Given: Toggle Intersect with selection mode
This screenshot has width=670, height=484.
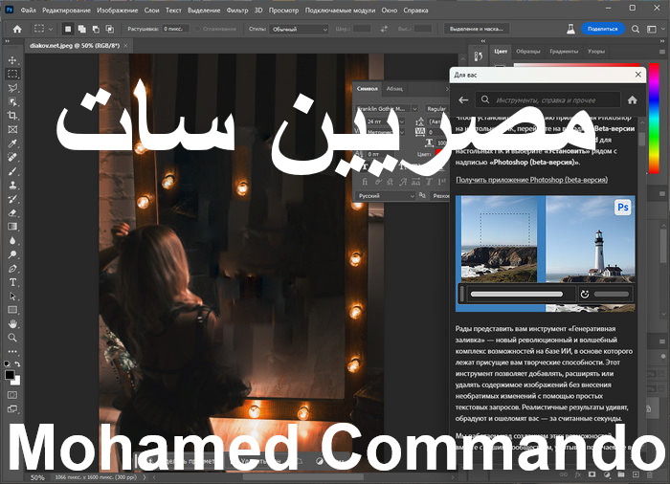Looking at the screenshot, I should point(108,30).
